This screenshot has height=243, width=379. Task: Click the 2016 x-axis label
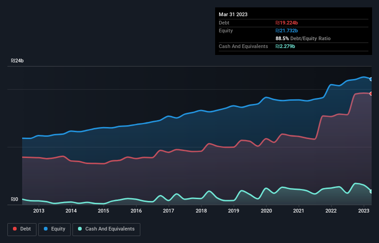pos(136,211)
